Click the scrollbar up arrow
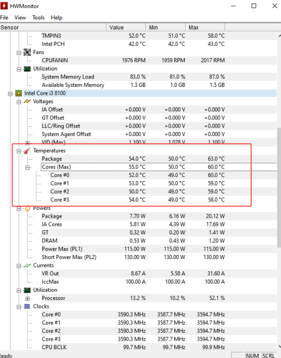Screen dimensions: 281x358 pyautogui.click(x=279, y=36)
